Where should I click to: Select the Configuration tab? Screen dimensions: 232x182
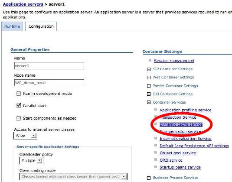click(41, 26)
